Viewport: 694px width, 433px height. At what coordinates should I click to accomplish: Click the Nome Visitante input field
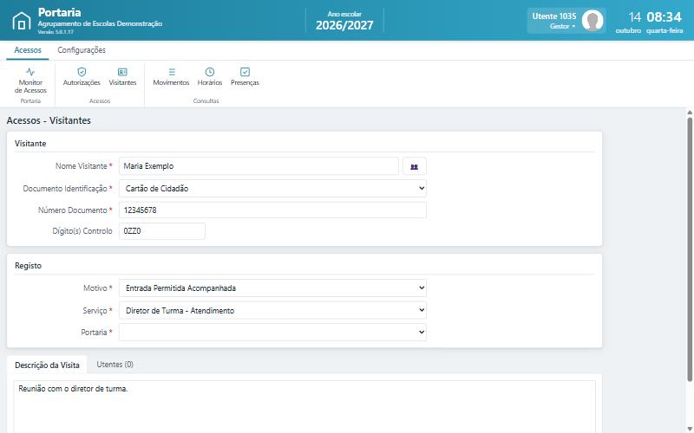click(x=259, y=166)
